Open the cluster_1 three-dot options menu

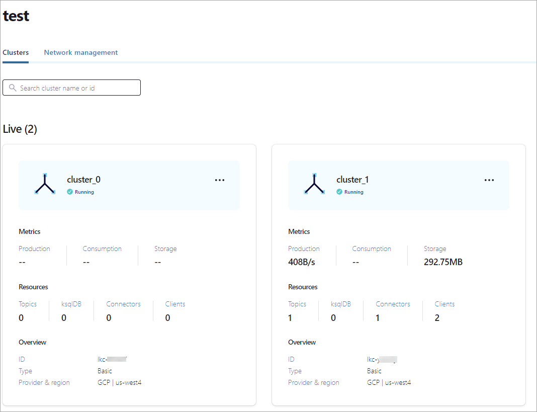tap(489, 180)
